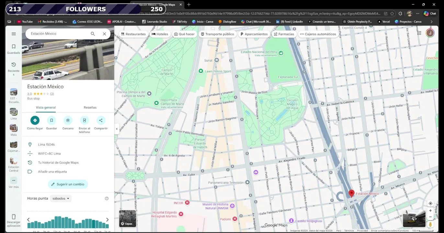The height and width of the screenshot is (233, 444).
Task: Filter map by Cajeros automáticos
Action: (x=318, y=34)
